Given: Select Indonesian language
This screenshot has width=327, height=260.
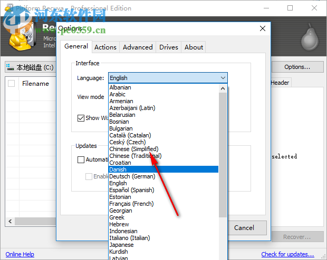Looking at the screenshot, I should coord(163,231).
